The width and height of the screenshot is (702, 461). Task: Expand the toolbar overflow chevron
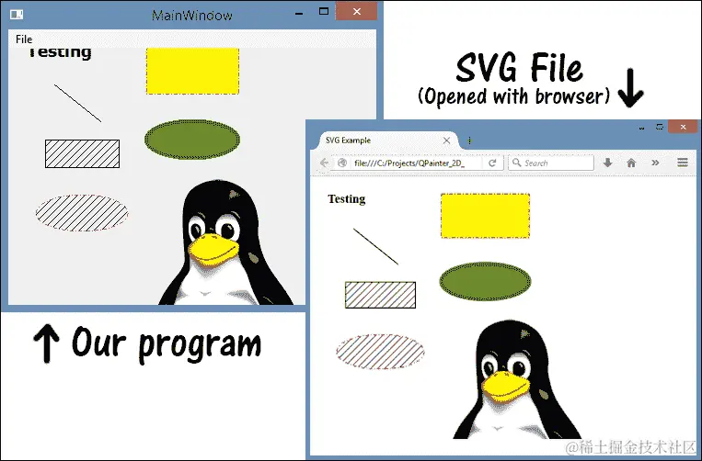coord(655,163)
